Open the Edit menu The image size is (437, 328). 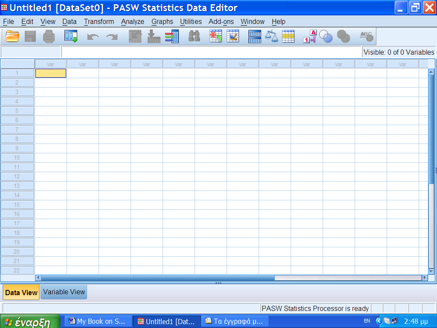pos(27,21)
